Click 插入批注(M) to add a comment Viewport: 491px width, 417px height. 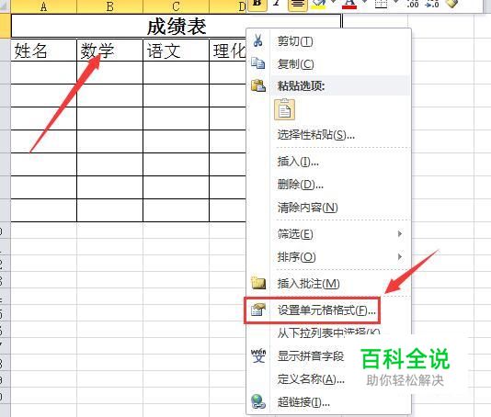(x=329, y=284)
